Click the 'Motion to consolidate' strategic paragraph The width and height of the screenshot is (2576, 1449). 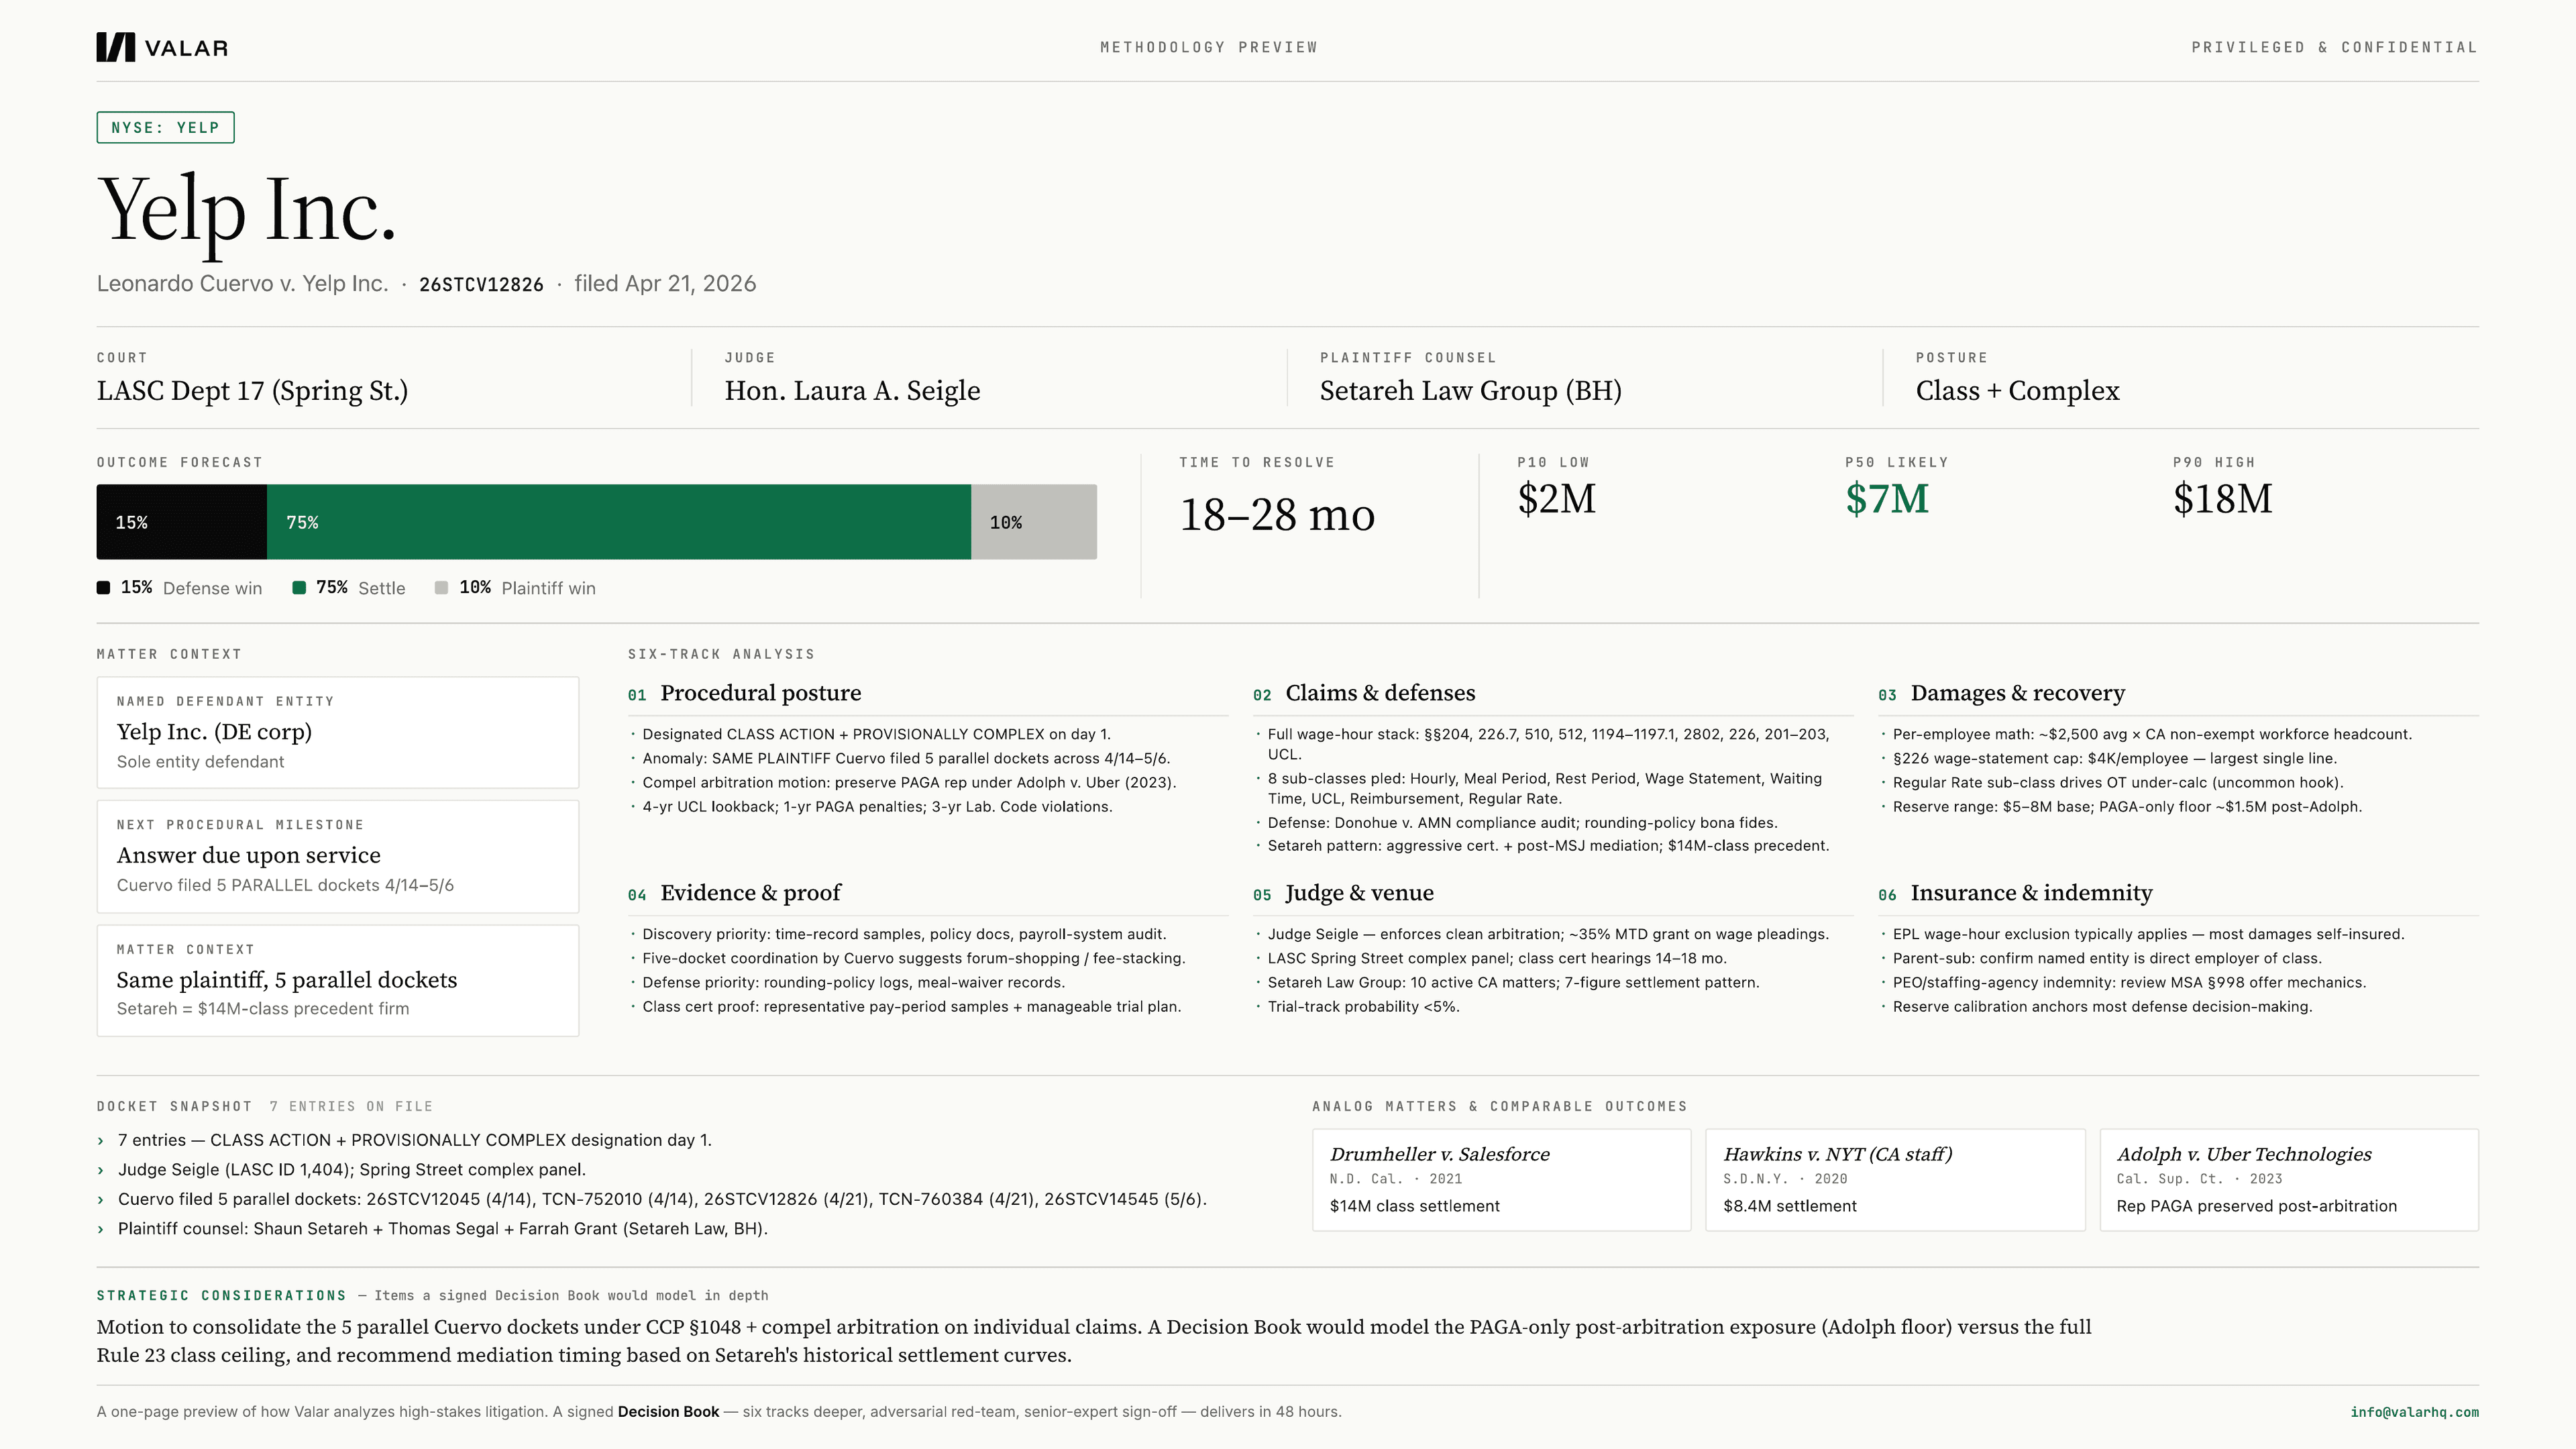coord(1093,1341)
